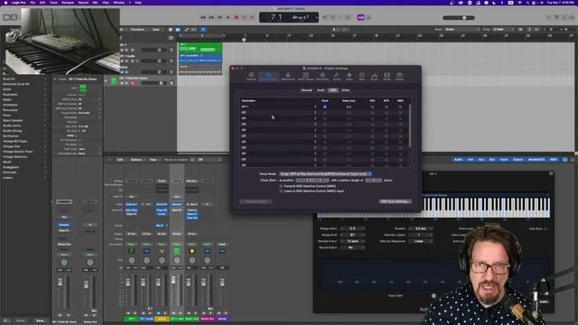The image size is (578, 325).
Task: Open General pane in Project Settings toolbar
Action: click(x=251, y=76)
